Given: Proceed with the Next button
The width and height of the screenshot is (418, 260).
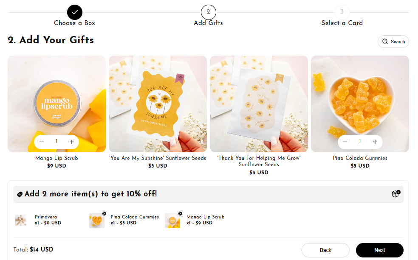Looking at the screenshot, I should tap(379, 250).
